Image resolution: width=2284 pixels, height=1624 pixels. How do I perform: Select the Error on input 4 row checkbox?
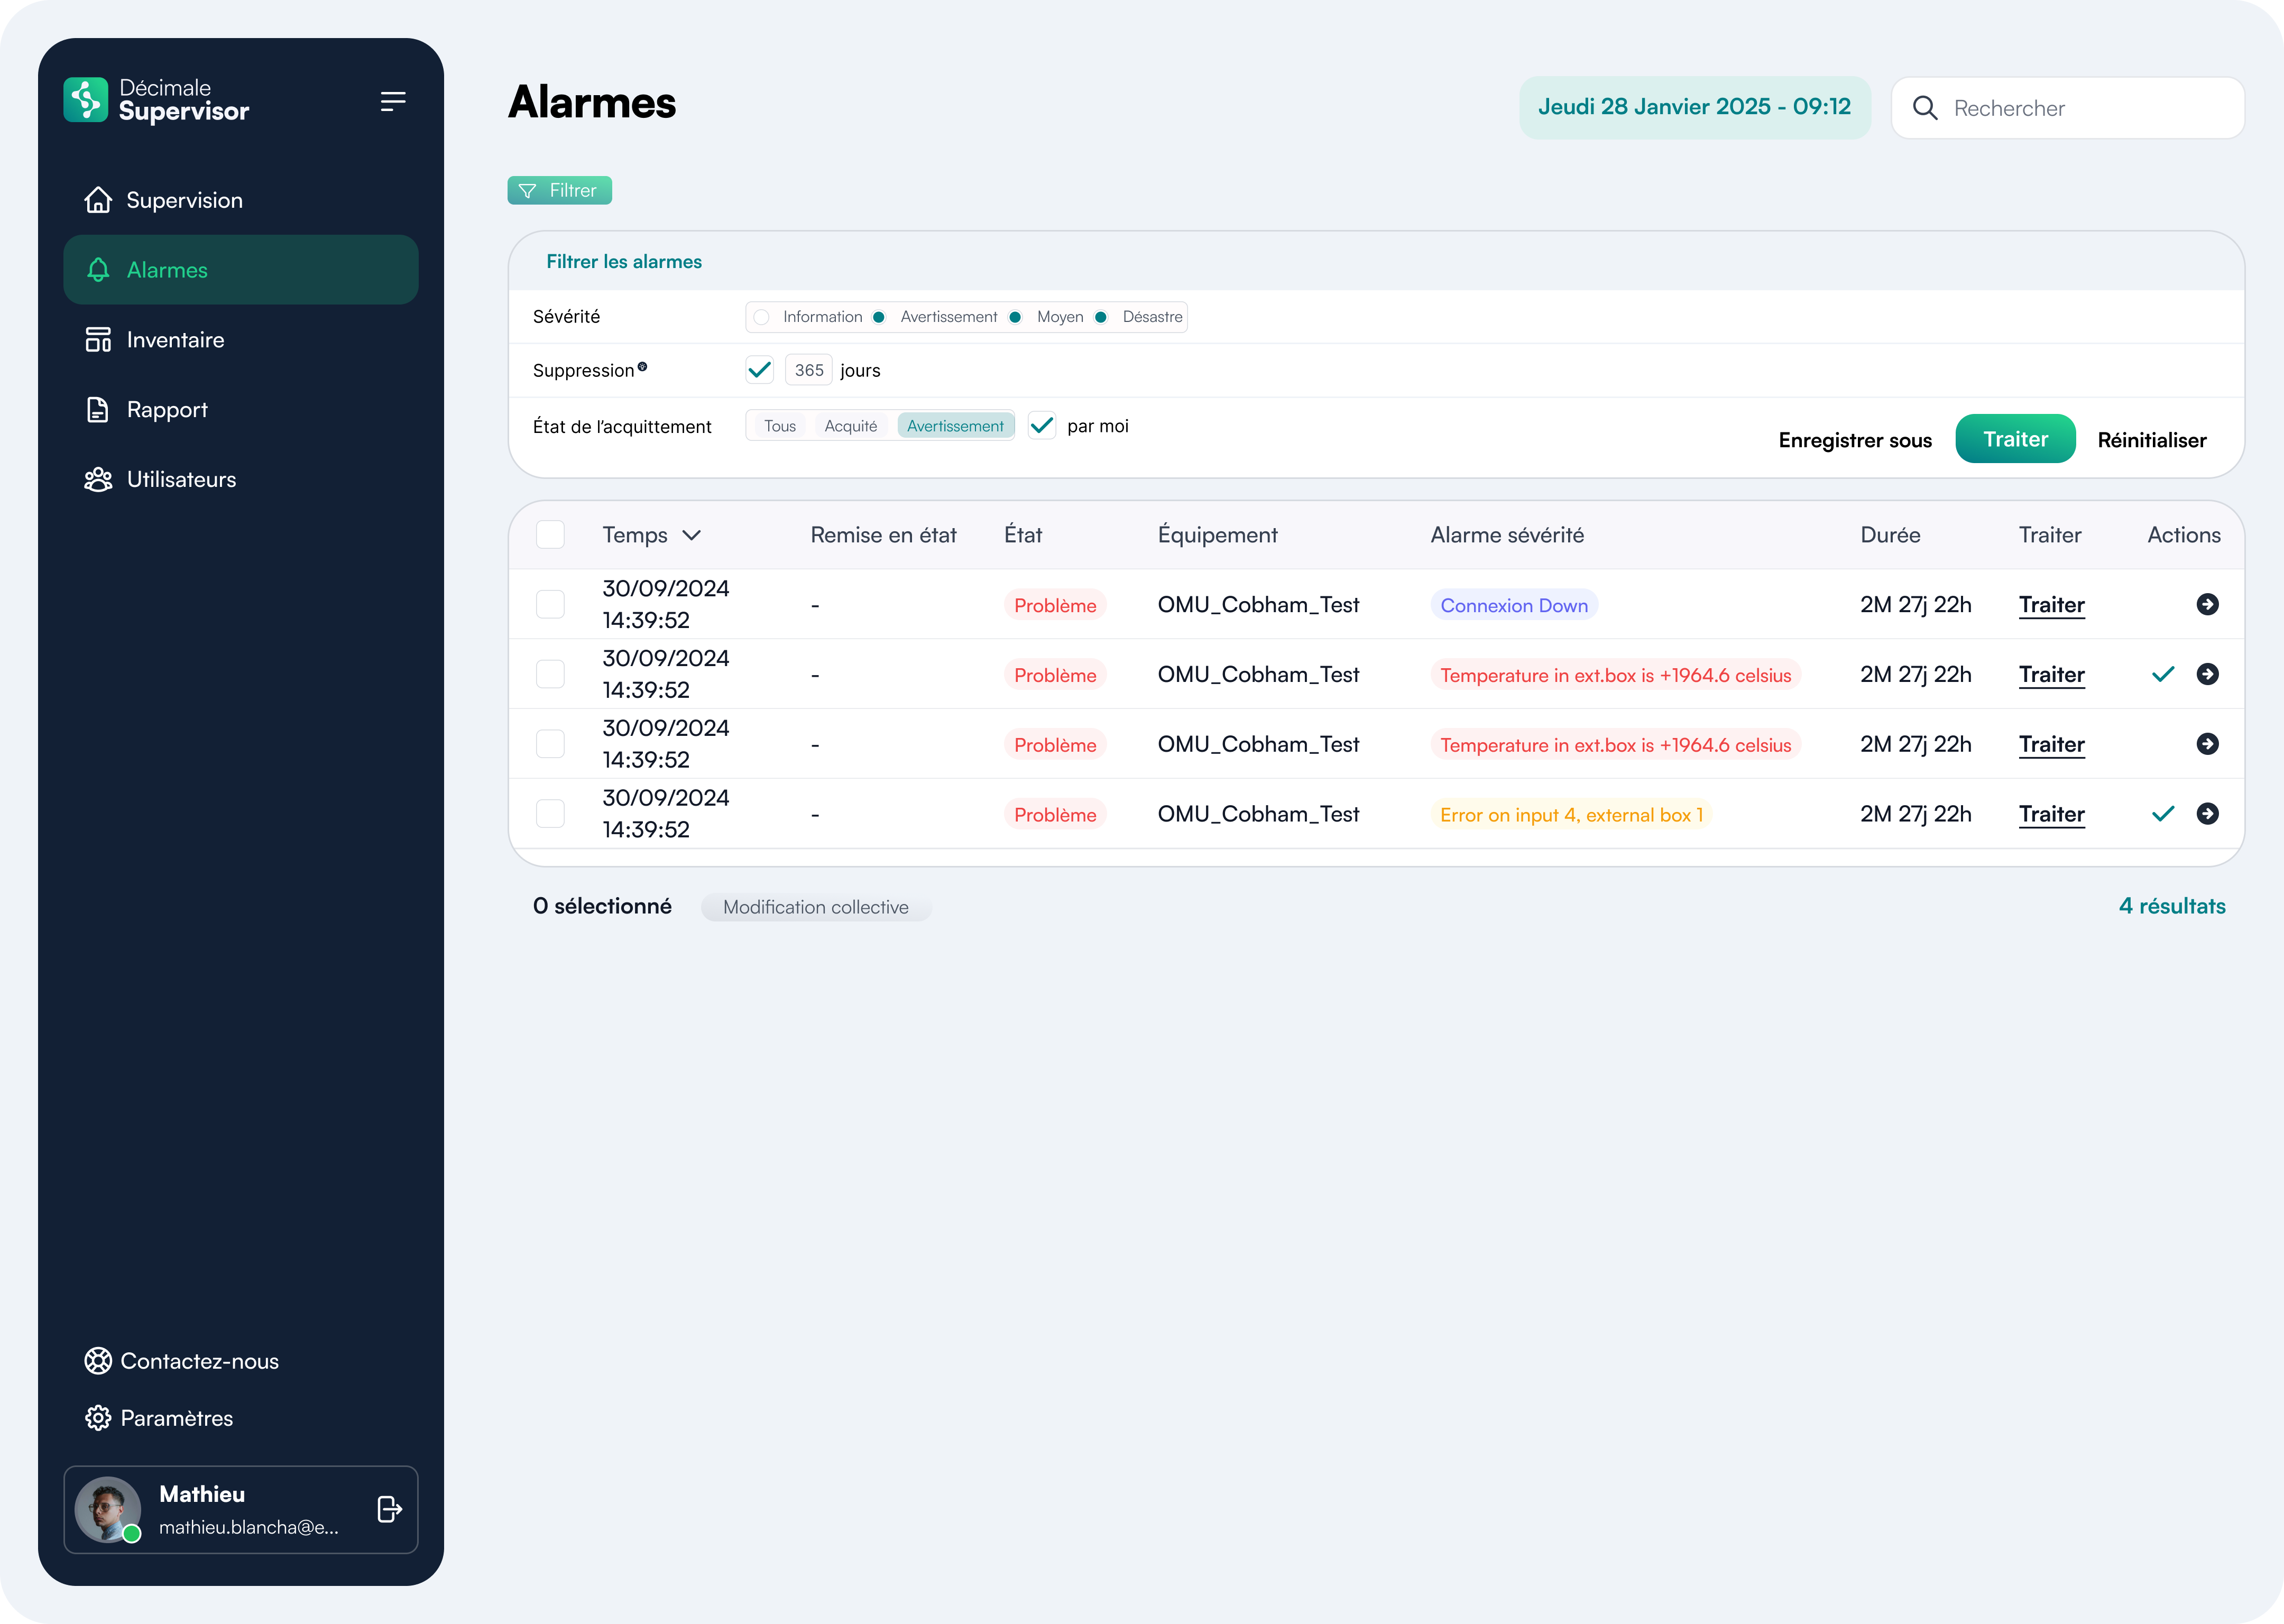[551, 814]
